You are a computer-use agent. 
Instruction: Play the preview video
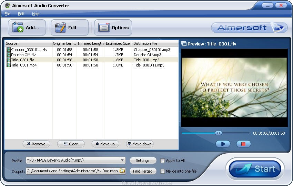[x=223, y=144]
